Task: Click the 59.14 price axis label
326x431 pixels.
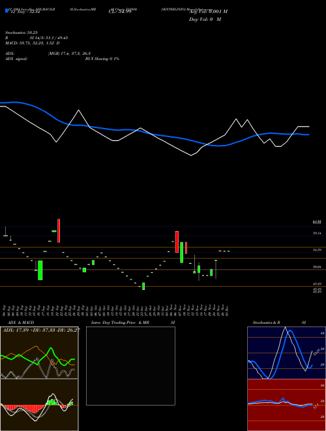Action: pyautogui.click(x=317, y=233)
